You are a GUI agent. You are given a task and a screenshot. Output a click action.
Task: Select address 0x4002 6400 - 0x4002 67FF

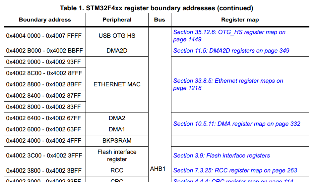(x=43, y=118)
